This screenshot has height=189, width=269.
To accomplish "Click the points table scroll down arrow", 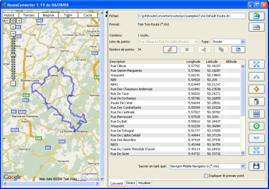I will pyautogui.click(x=243, y=153).
